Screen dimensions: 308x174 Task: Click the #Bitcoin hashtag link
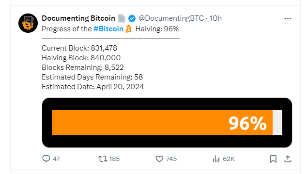pyautogui.click(x=108, y=29)
